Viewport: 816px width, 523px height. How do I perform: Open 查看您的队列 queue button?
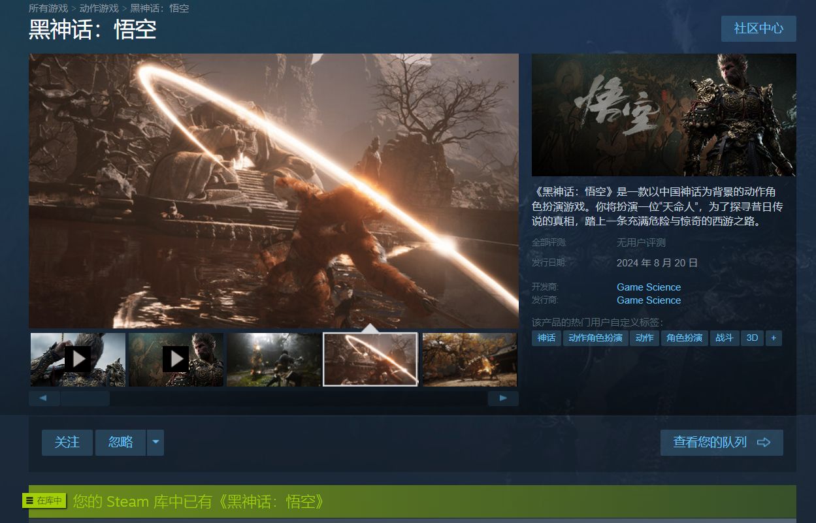[x=722, y=443]
